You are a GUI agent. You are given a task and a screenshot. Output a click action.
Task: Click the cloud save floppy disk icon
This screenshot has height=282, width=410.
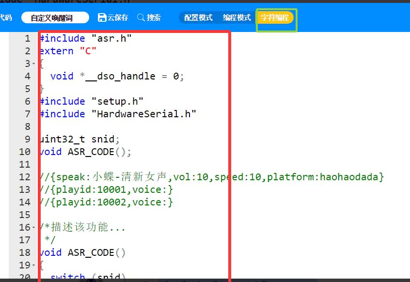coord(102,17)
